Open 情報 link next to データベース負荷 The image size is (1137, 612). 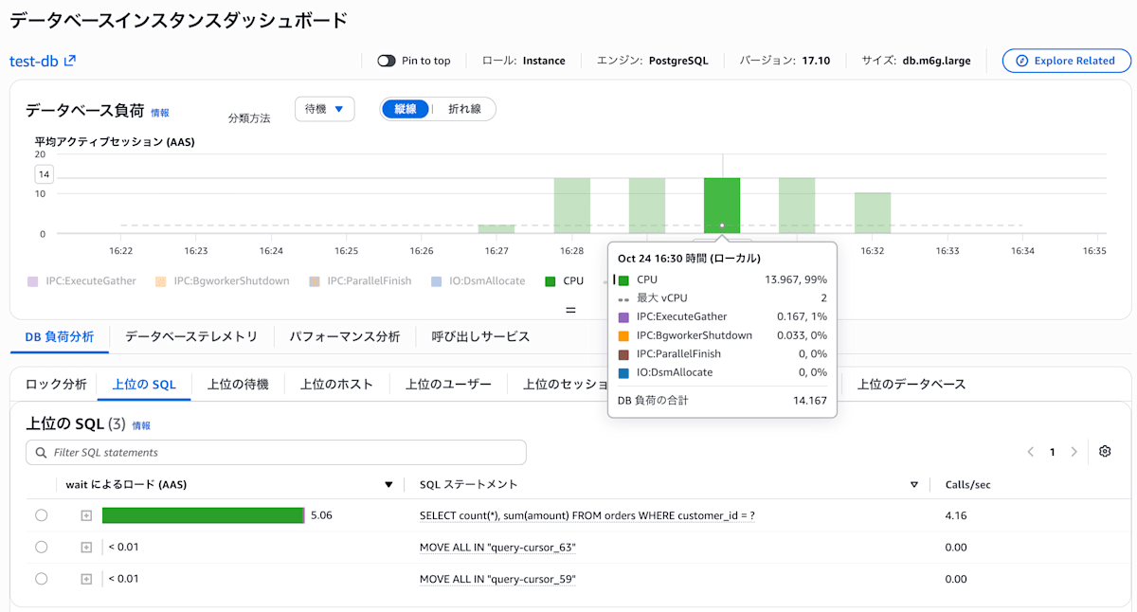160,113
